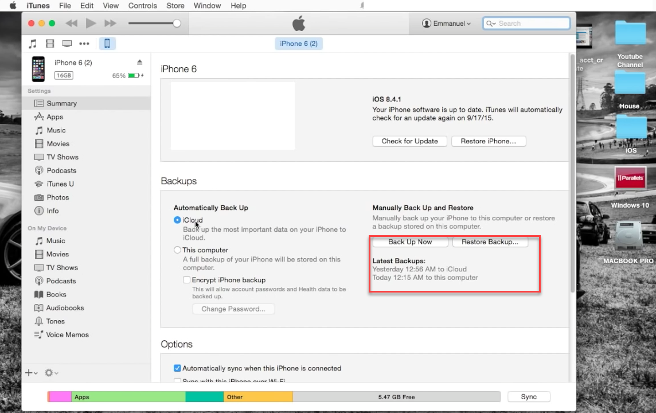Open the Edit menu
The image size is (656, 413).
tap(87, 5)
